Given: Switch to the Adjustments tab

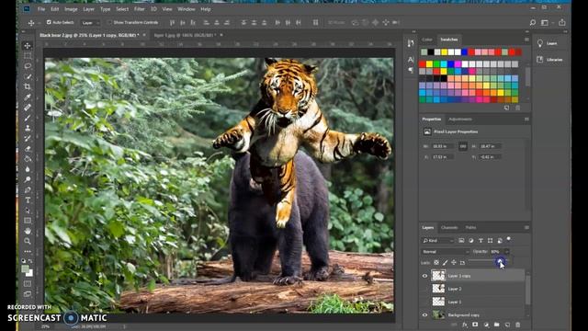Looking at the screenshot, I should tap(460, 120).
